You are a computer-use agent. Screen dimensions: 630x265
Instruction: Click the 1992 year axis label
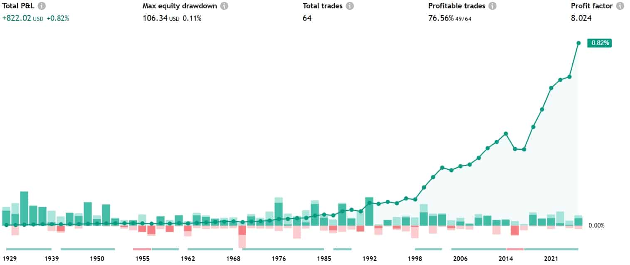pyautogui.click(x=370, y=259)
